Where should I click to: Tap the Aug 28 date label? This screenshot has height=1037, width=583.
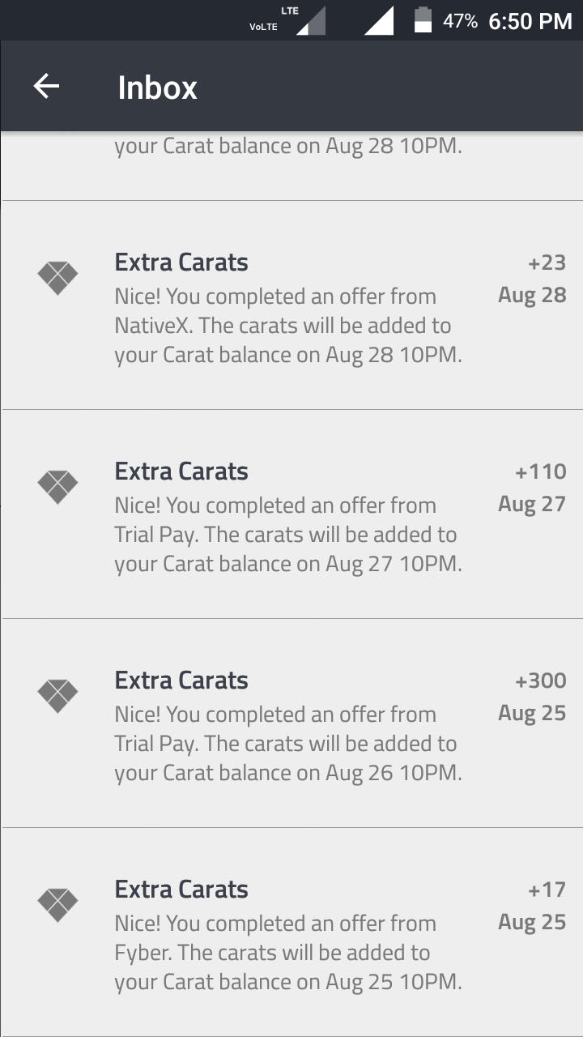[x=532, y=295]
